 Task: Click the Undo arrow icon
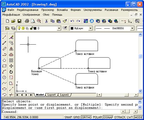click(72, 21)
